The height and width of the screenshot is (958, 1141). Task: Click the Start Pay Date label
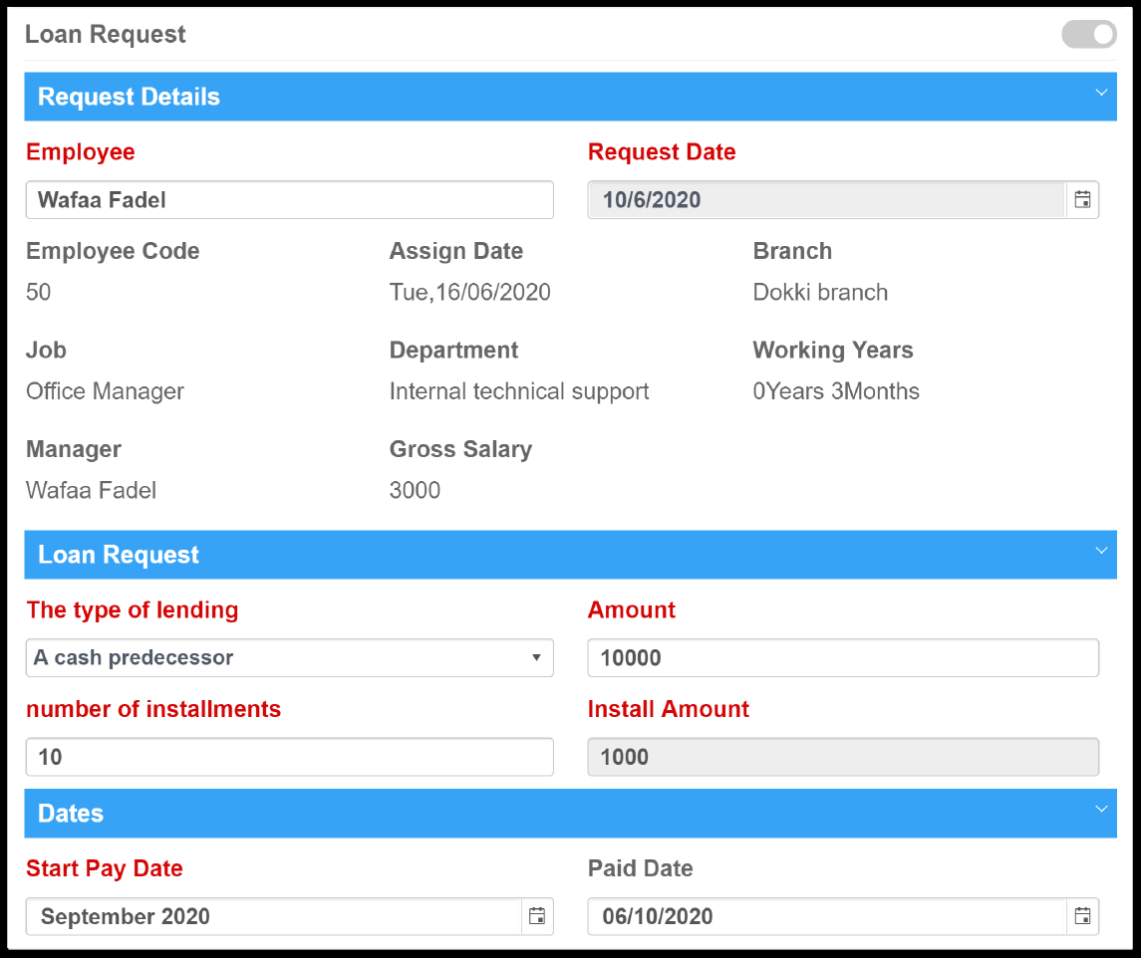(x=104, y=868)
